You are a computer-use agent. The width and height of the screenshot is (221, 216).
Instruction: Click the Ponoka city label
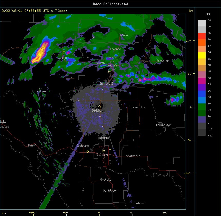[123, 35]
